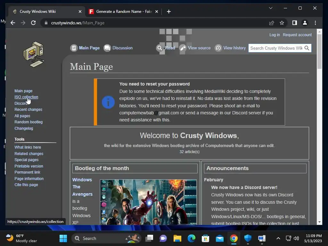328x246 pixels.
Task: Click the Request account link
Action: click(x=297, y=35)
